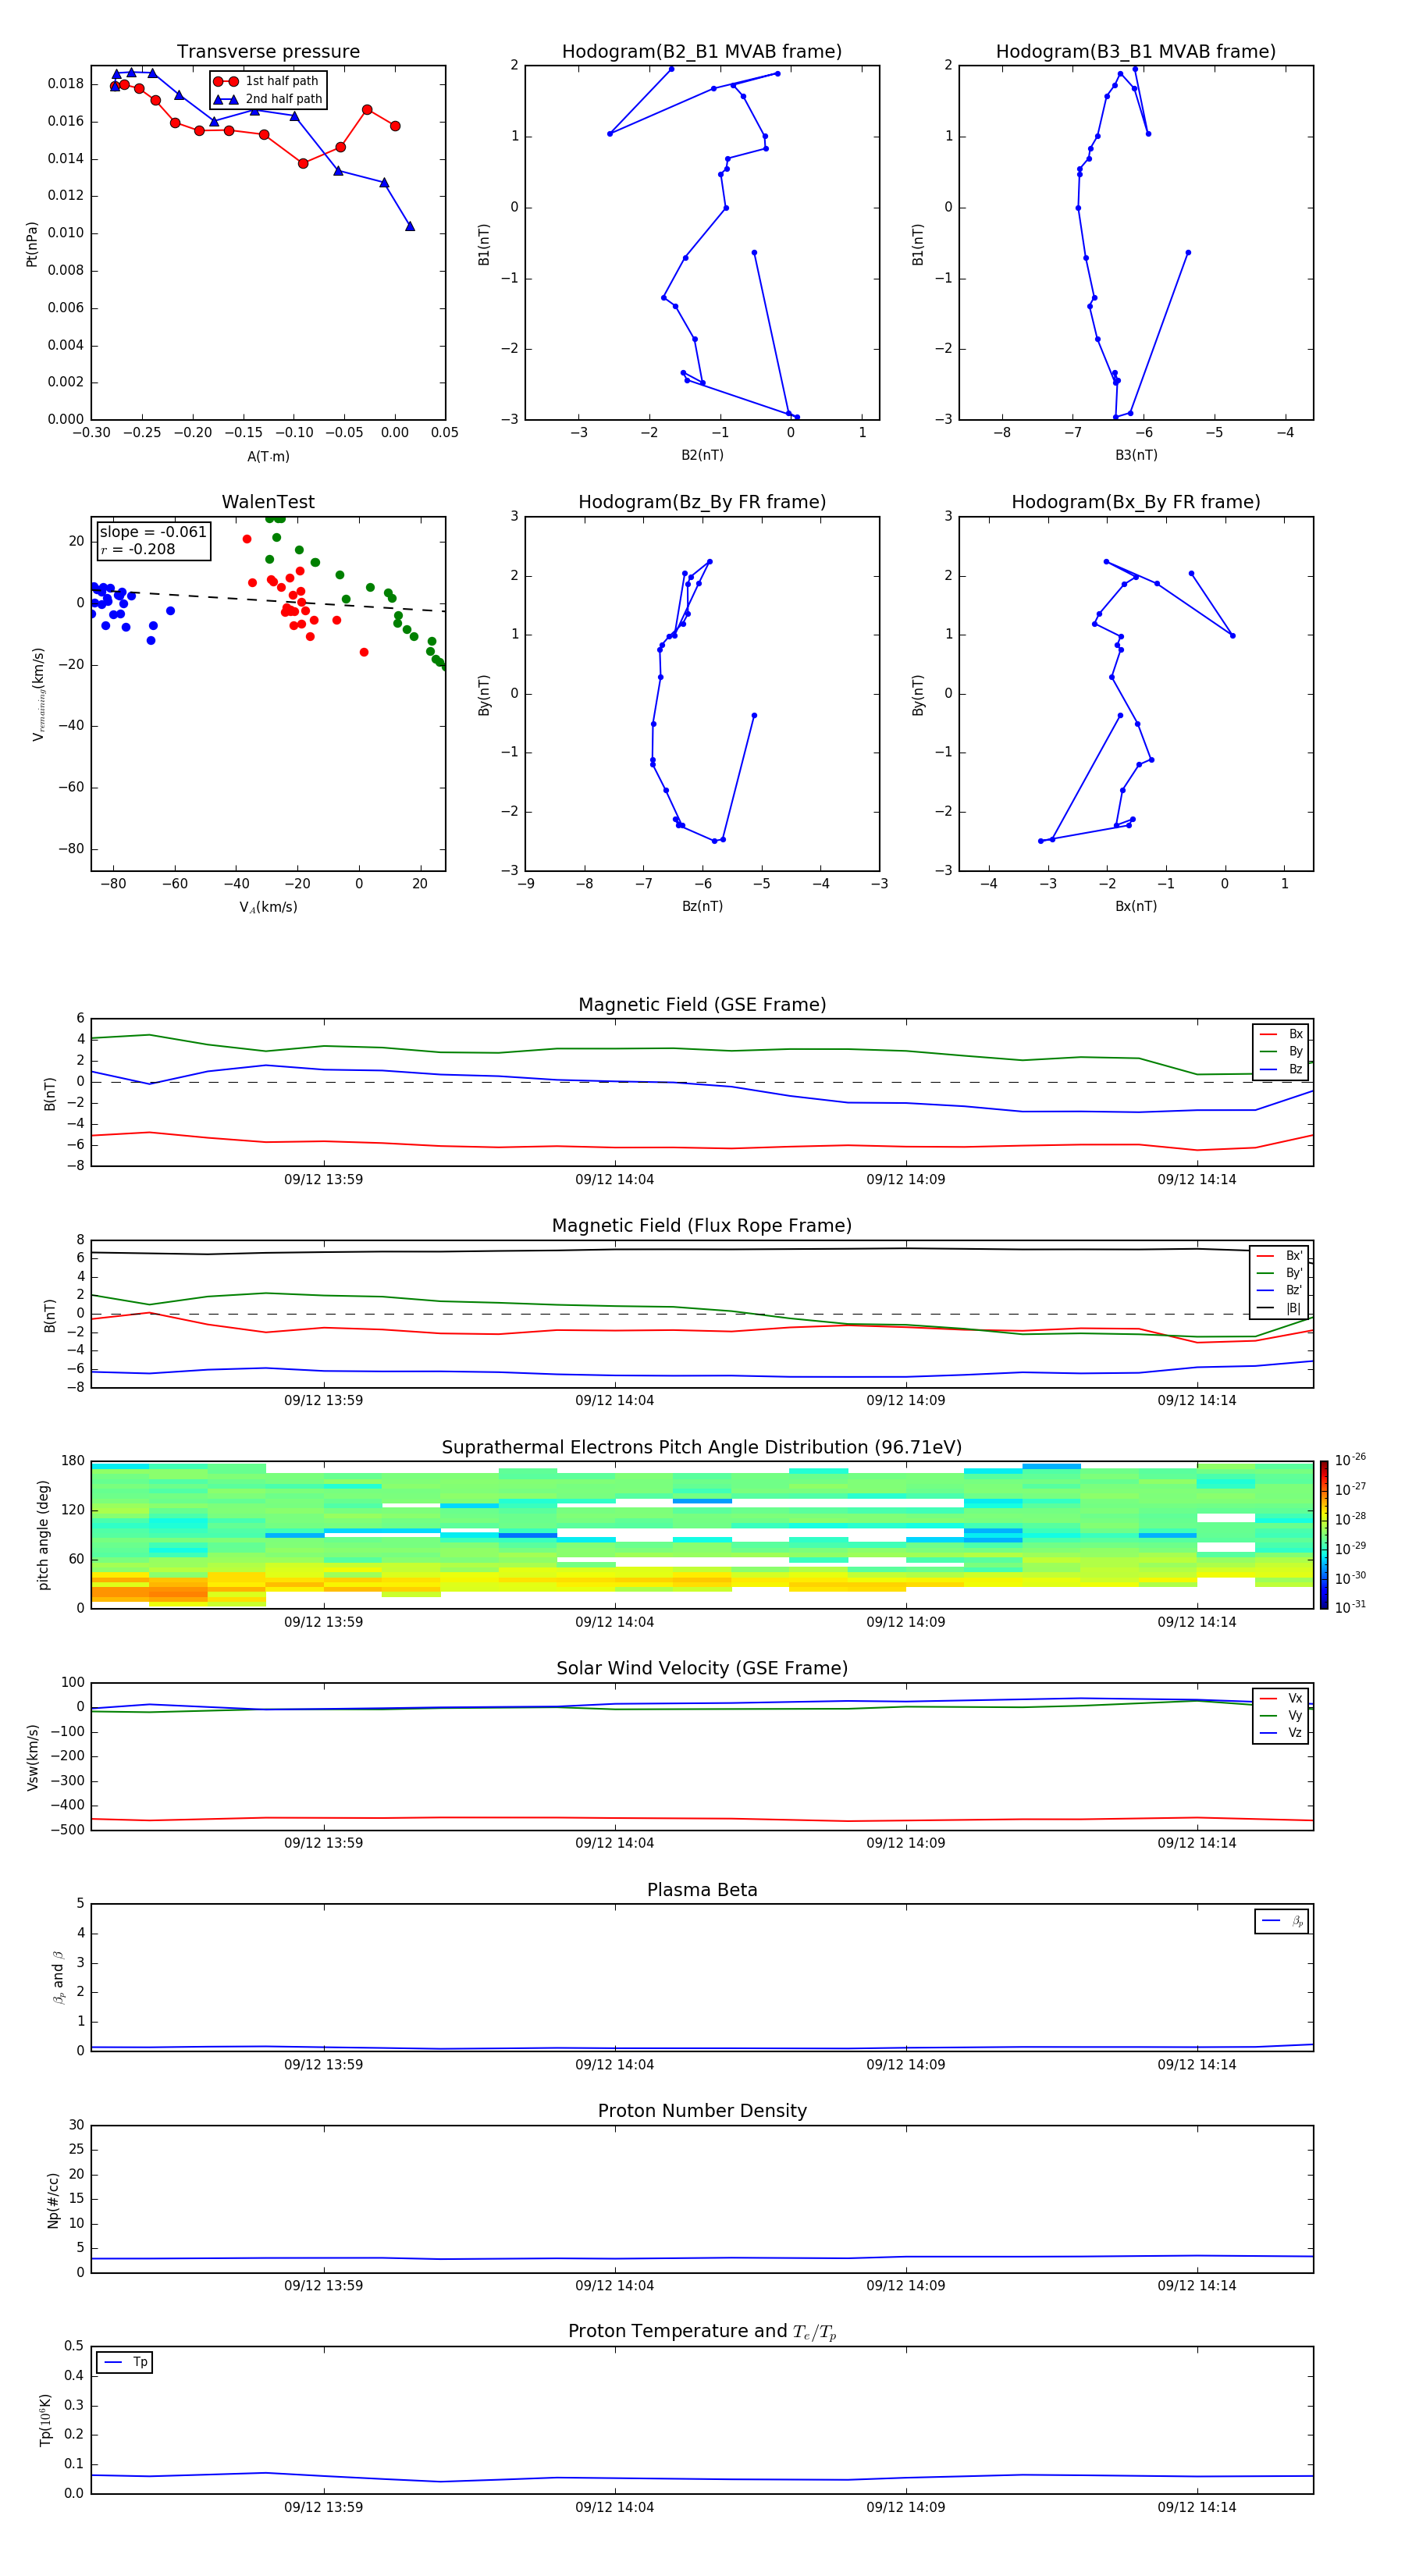
Task: Click the 'Vx' entry in velocity legend
Action: click(1281, 1698)
